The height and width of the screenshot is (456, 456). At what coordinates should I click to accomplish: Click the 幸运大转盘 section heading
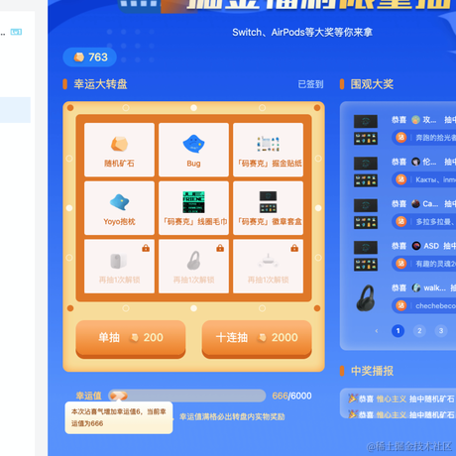click(100, 84)
